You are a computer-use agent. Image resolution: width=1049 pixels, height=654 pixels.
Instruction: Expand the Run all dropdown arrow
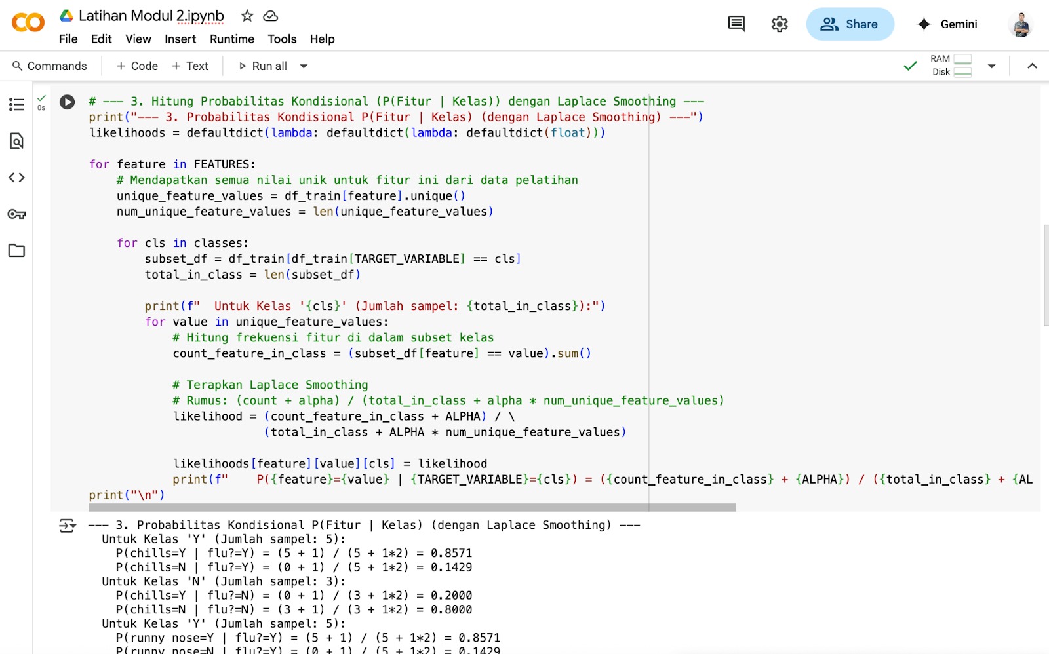tap(304, 66)
